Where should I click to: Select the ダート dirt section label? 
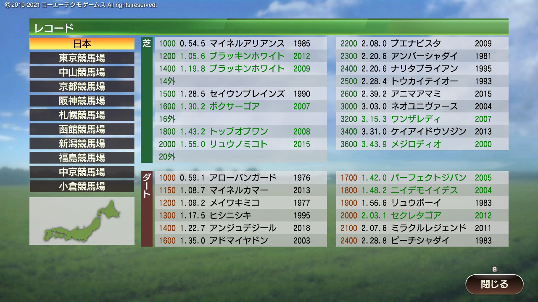click(x=147, y=209)
